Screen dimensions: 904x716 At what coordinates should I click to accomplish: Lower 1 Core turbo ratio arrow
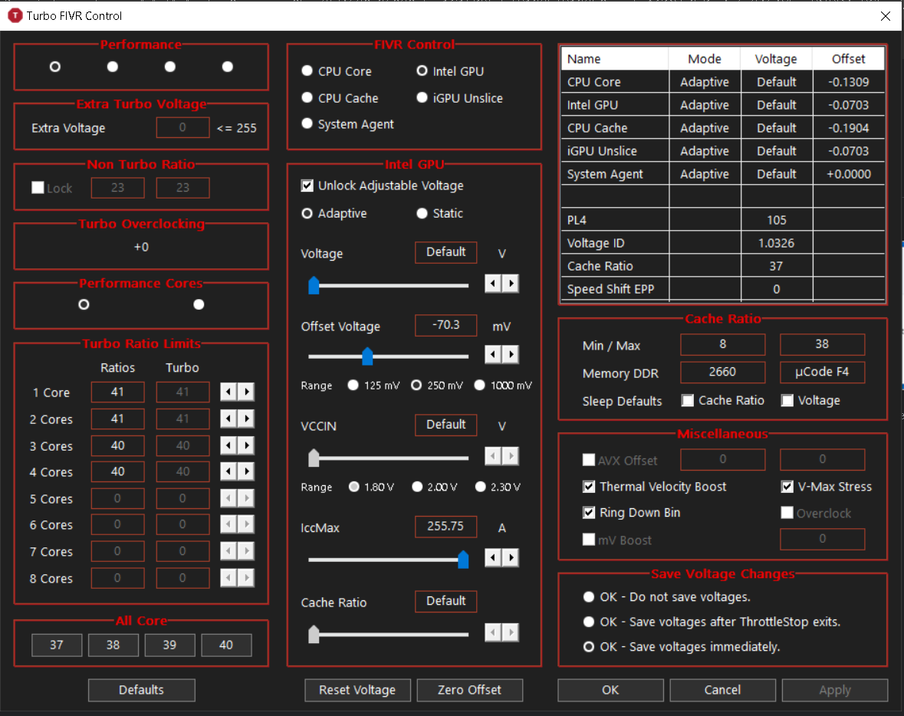[x=229, y=392]
